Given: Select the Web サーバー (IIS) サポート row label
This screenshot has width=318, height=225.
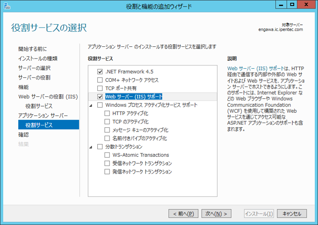Looking at the screenshot, I should [x=134, y=96].
